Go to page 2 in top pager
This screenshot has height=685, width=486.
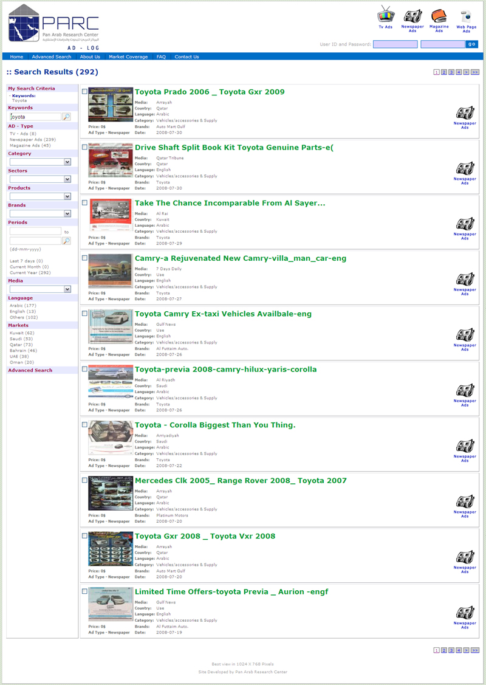tap(443, 72)
